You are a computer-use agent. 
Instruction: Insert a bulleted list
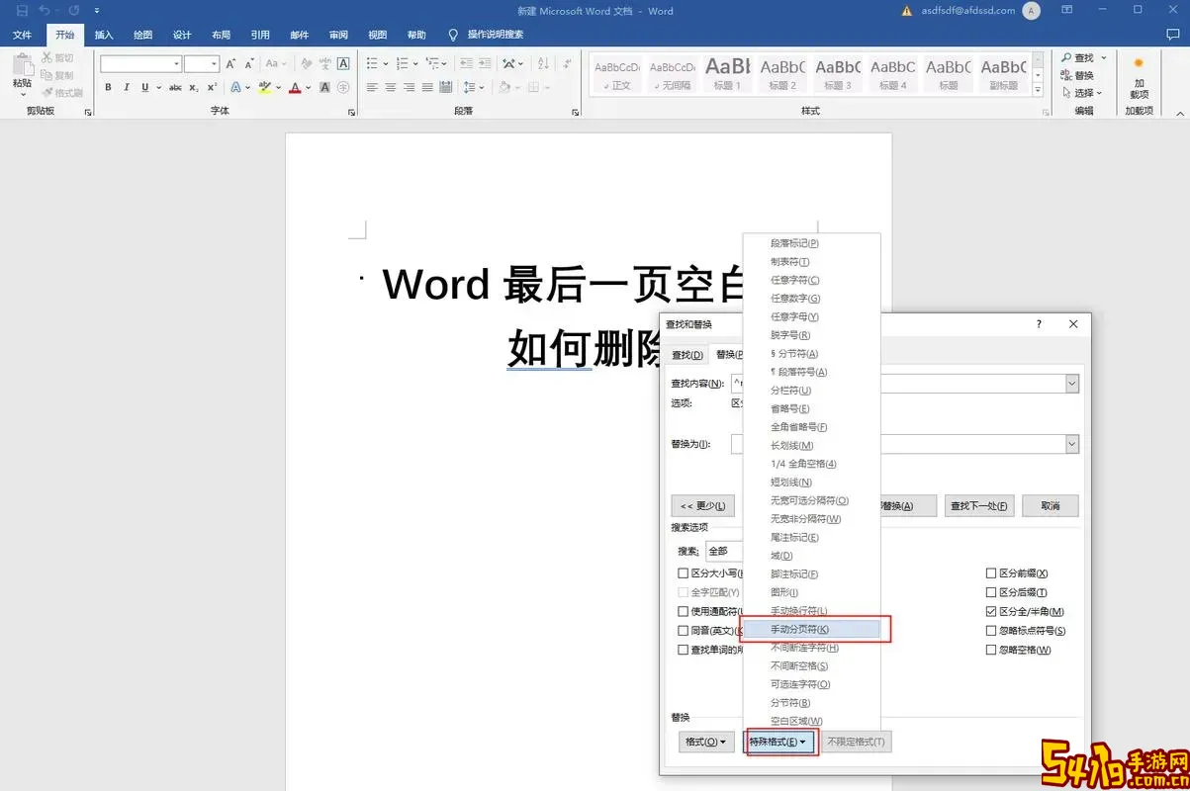[372, 63]
